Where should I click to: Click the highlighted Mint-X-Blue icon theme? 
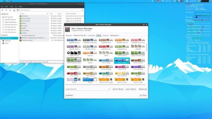click(122, 60)
